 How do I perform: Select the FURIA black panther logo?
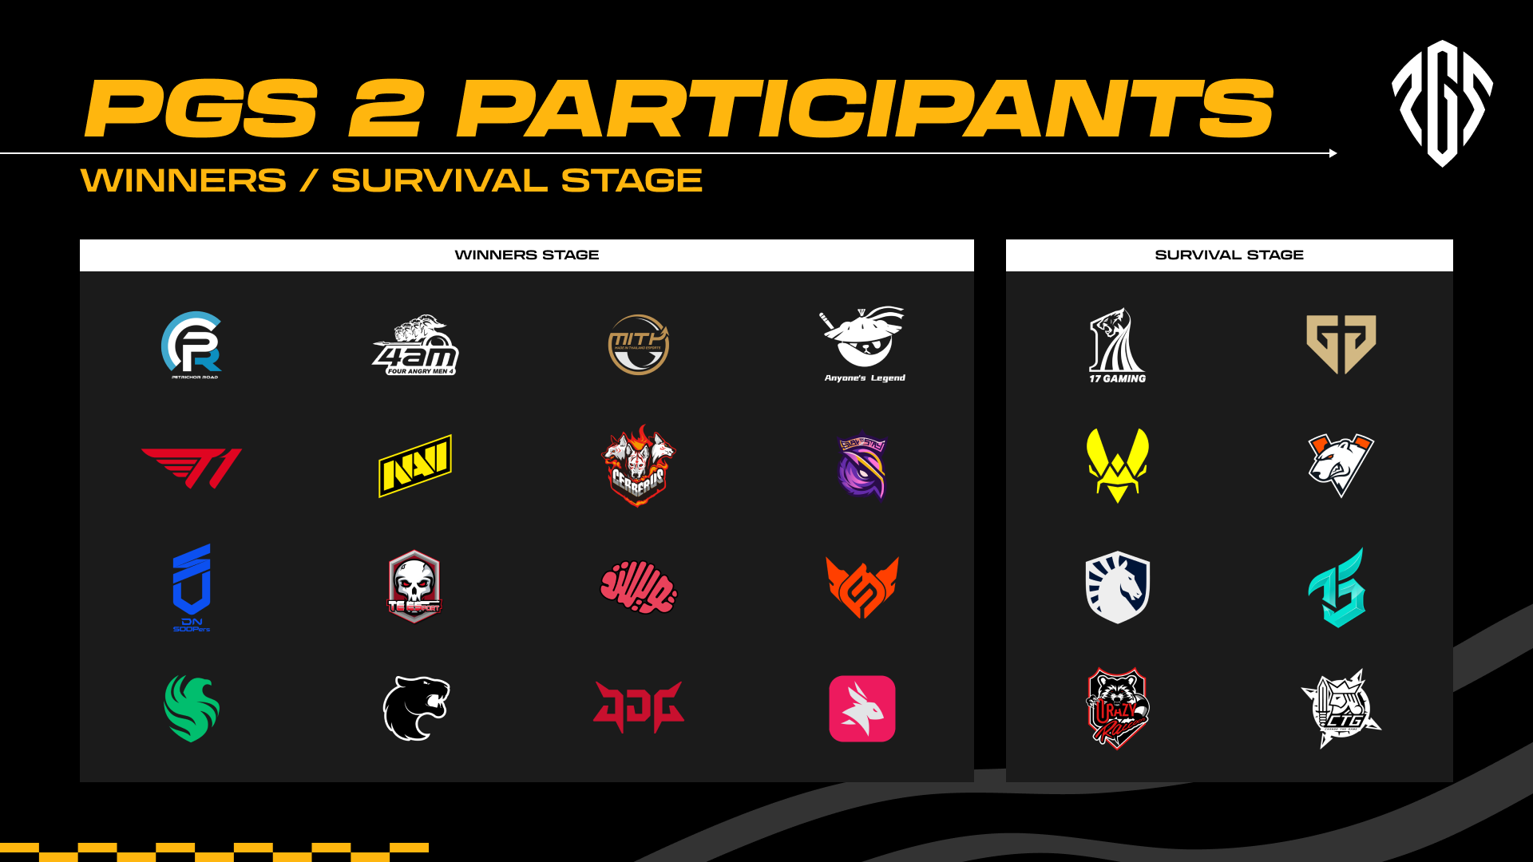coord(416,709)
